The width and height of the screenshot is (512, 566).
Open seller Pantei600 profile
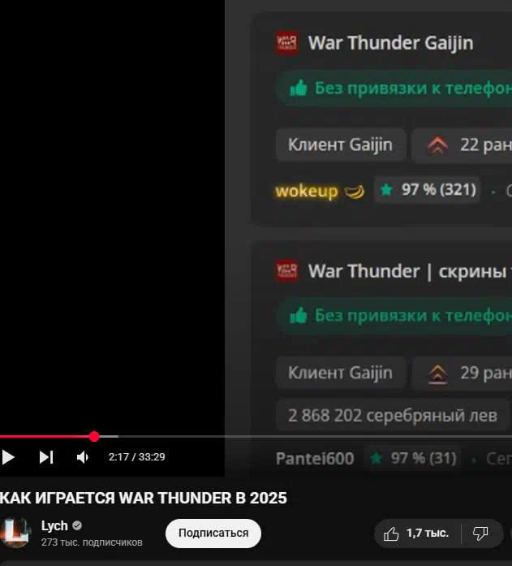click(x=315, y=459)
